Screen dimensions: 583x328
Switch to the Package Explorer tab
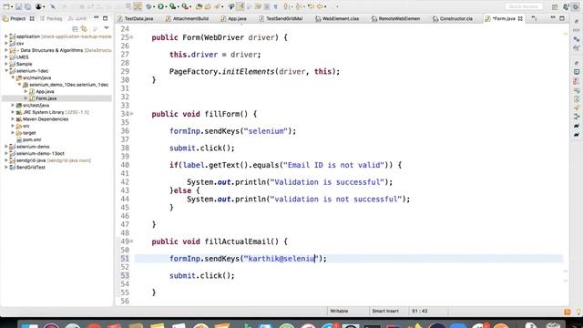(51, 18)
